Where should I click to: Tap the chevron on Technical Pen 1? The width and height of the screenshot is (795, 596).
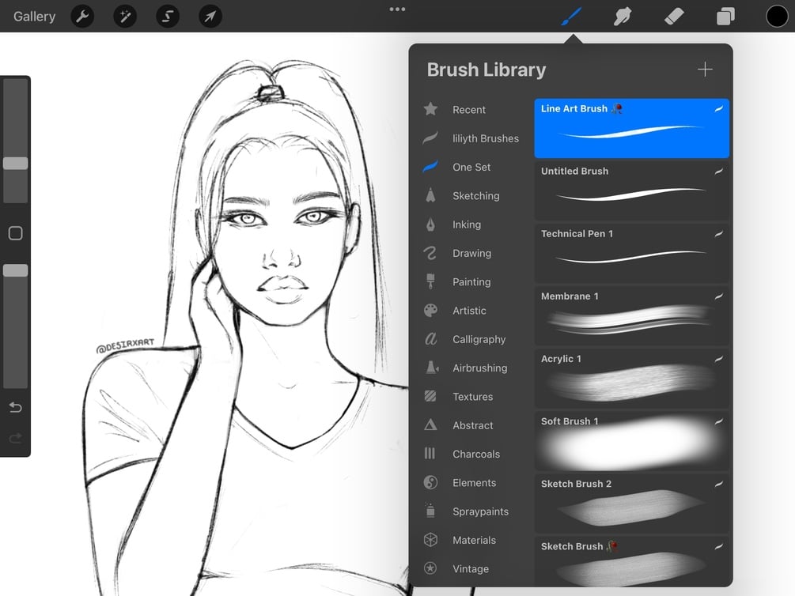click(x=717, y=234)
